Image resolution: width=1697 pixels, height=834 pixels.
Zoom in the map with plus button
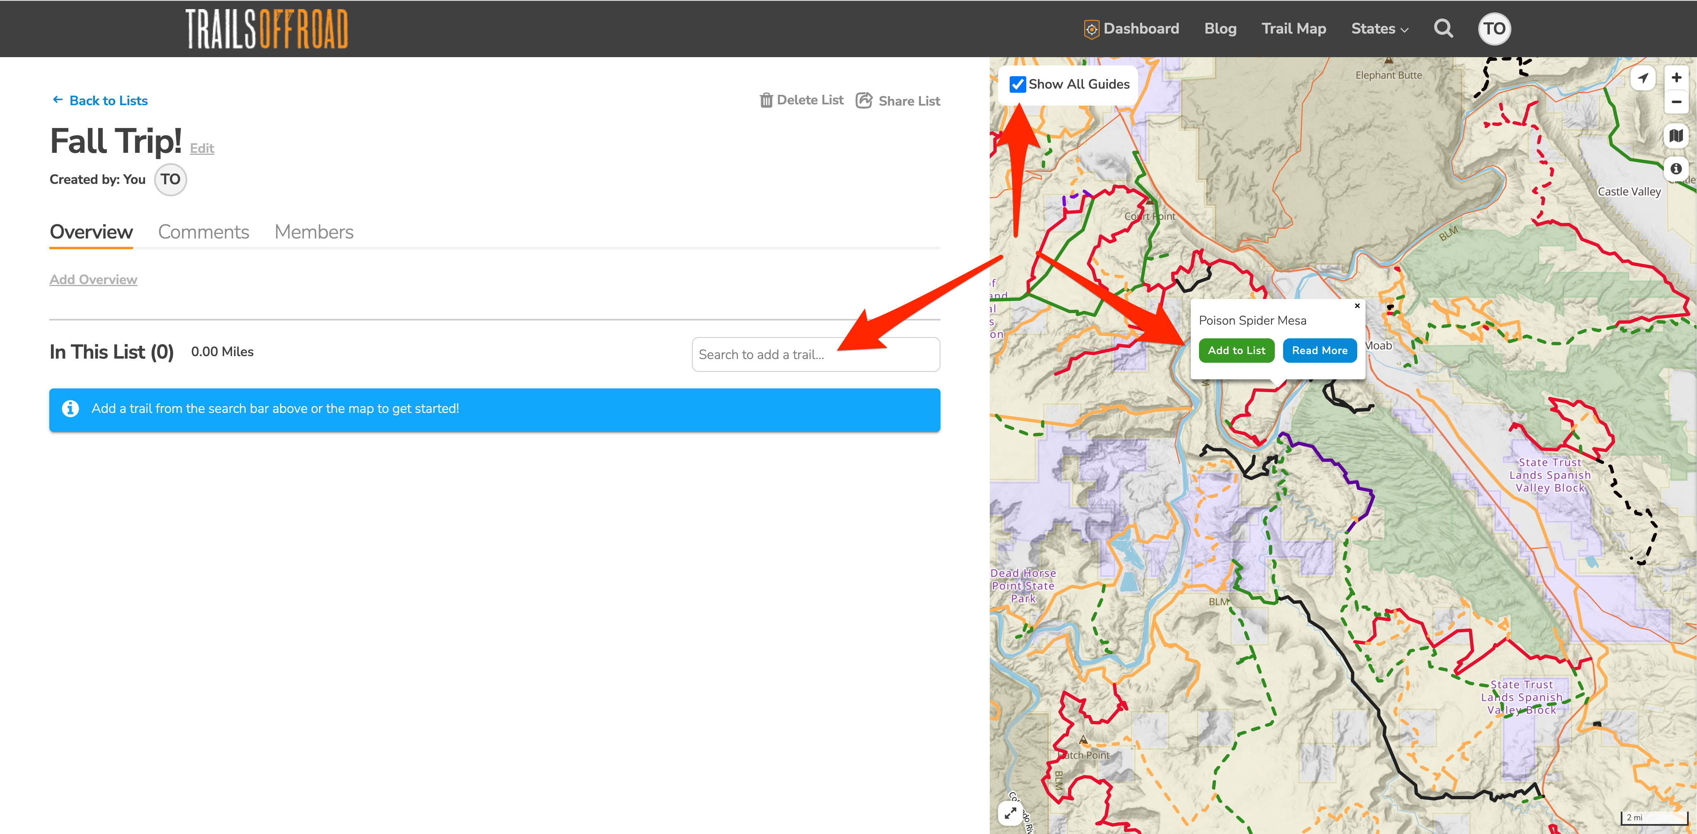click(x=1676, y=78)
